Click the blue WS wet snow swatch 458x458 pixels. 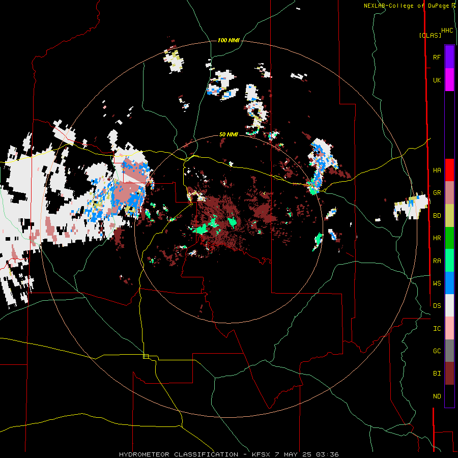tap(449, 283)
